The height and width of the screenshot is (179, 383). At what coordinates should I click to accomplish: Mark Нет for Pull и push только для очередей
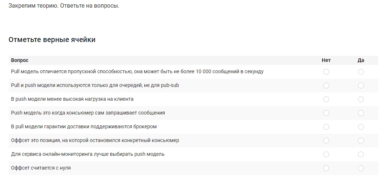(x=326, y=86)
